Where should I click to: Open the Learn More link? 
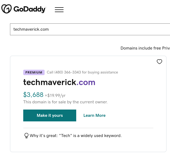tap(94, 115)
